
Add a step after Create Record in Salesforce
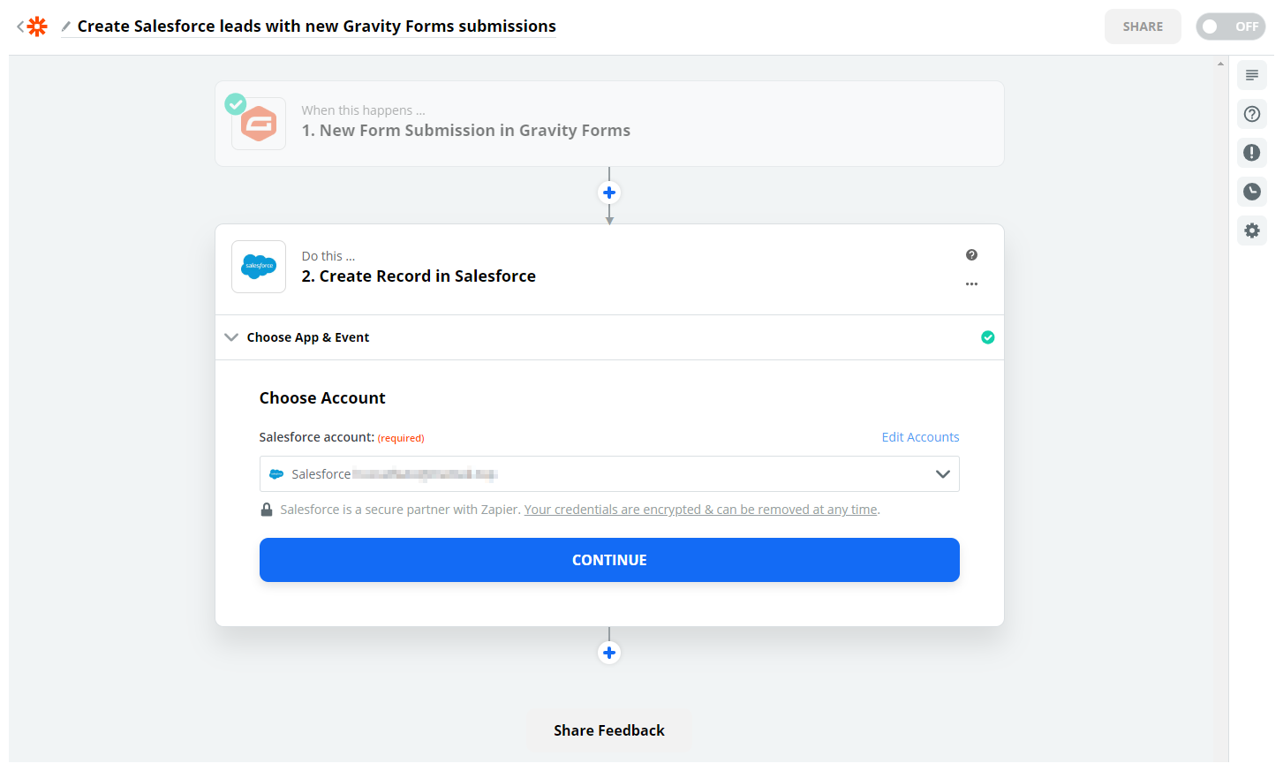[609, 653]
